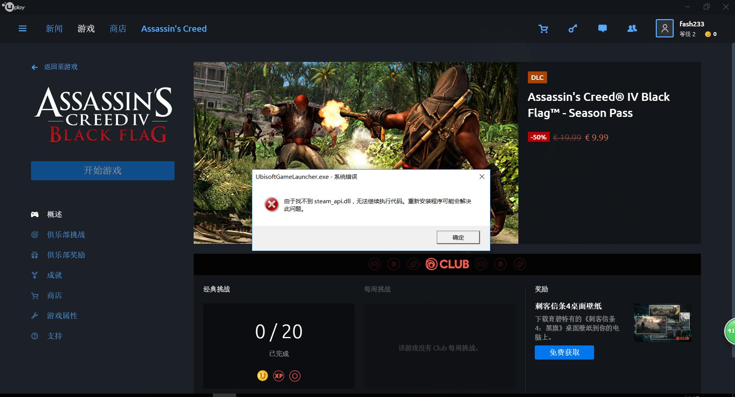
Task: Click the help icon beside 支持
Action: click(34, 336)
